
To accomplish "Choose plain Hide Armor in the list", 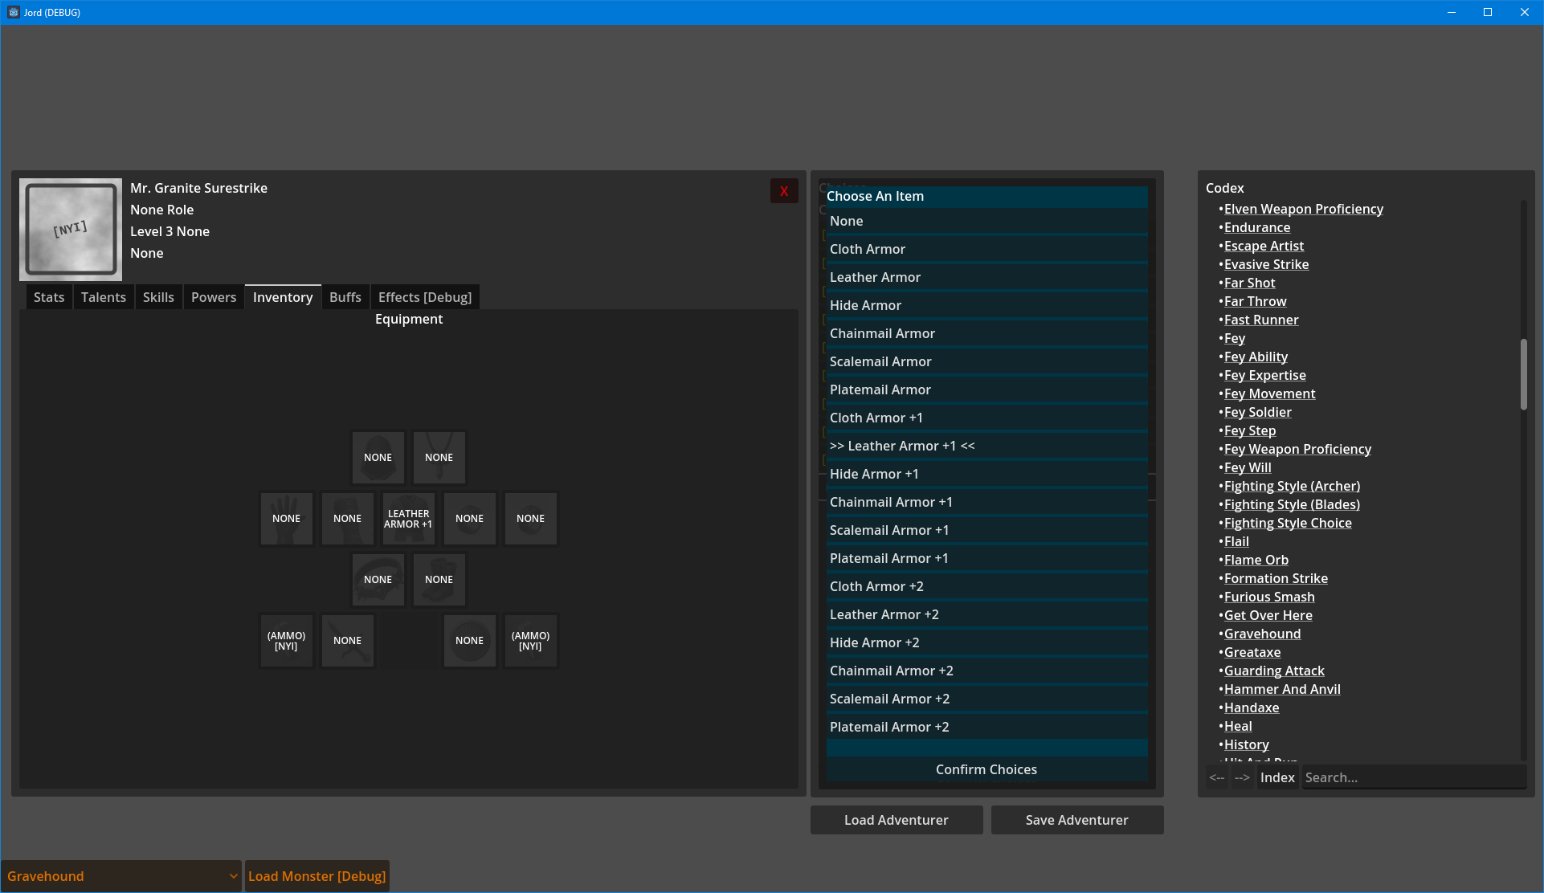I will 986,305.
